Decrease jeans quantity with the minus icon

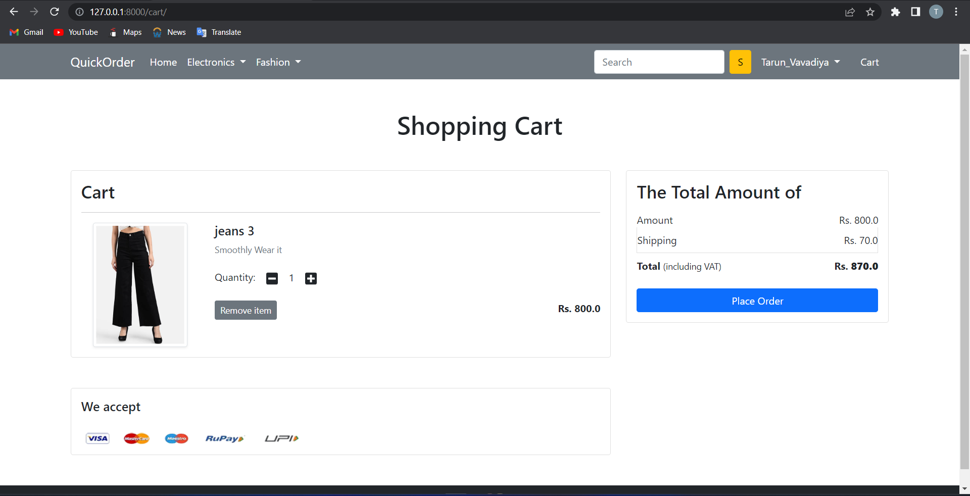tap(272, 278)
